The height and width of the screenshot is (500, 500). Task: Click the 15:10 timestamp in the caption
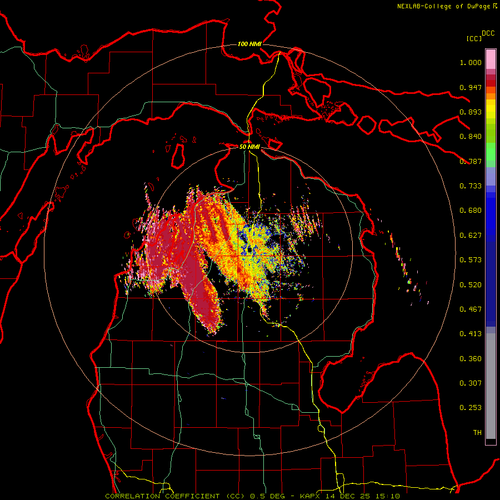click(387, 496)
